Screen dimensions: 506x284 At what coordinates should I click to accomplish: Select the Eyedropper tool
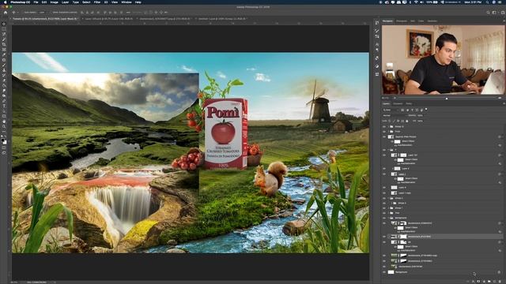(4, 54)
